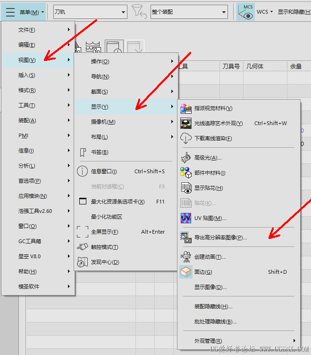Viewport: 311px width, 355px height.
Task: Open 浩强工具v2.60 submenu
Action: point(38,211)
